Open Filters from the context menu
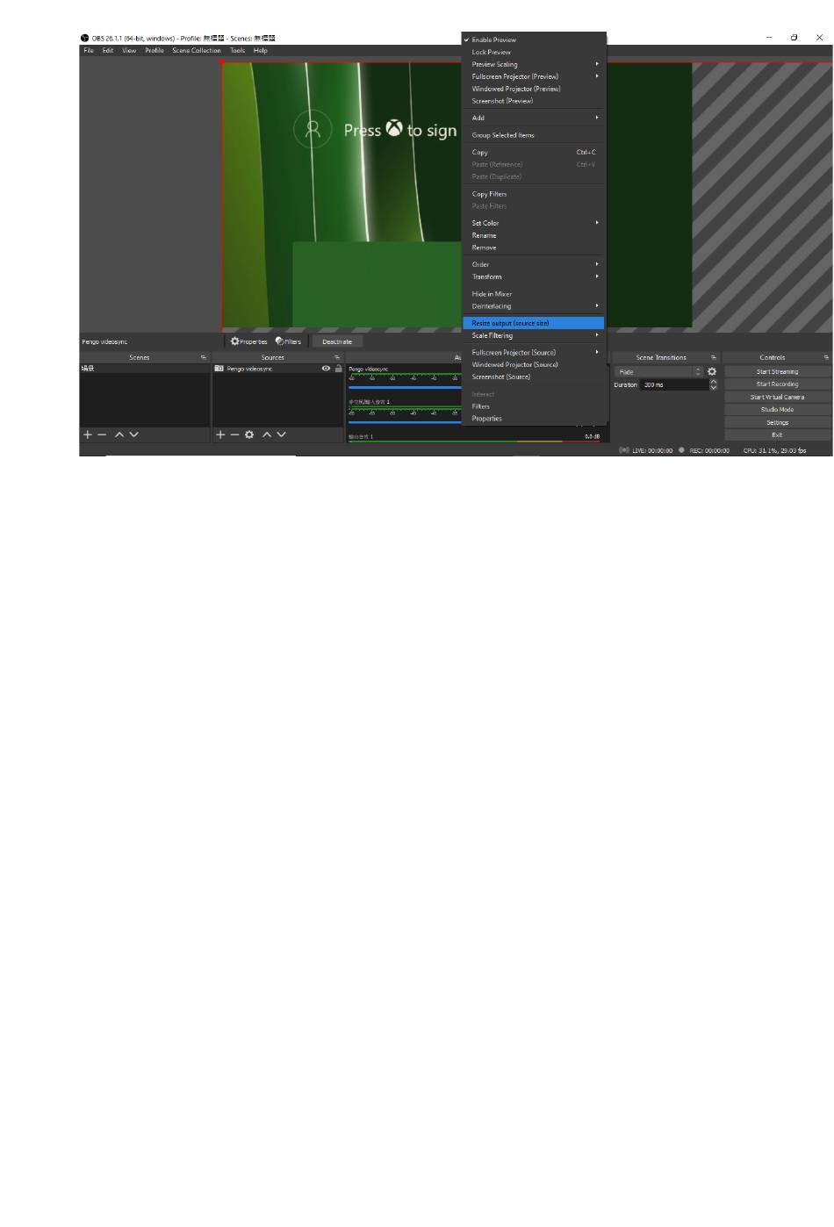Viewport: 834px width, 1227px height. (x=534, y=406)
